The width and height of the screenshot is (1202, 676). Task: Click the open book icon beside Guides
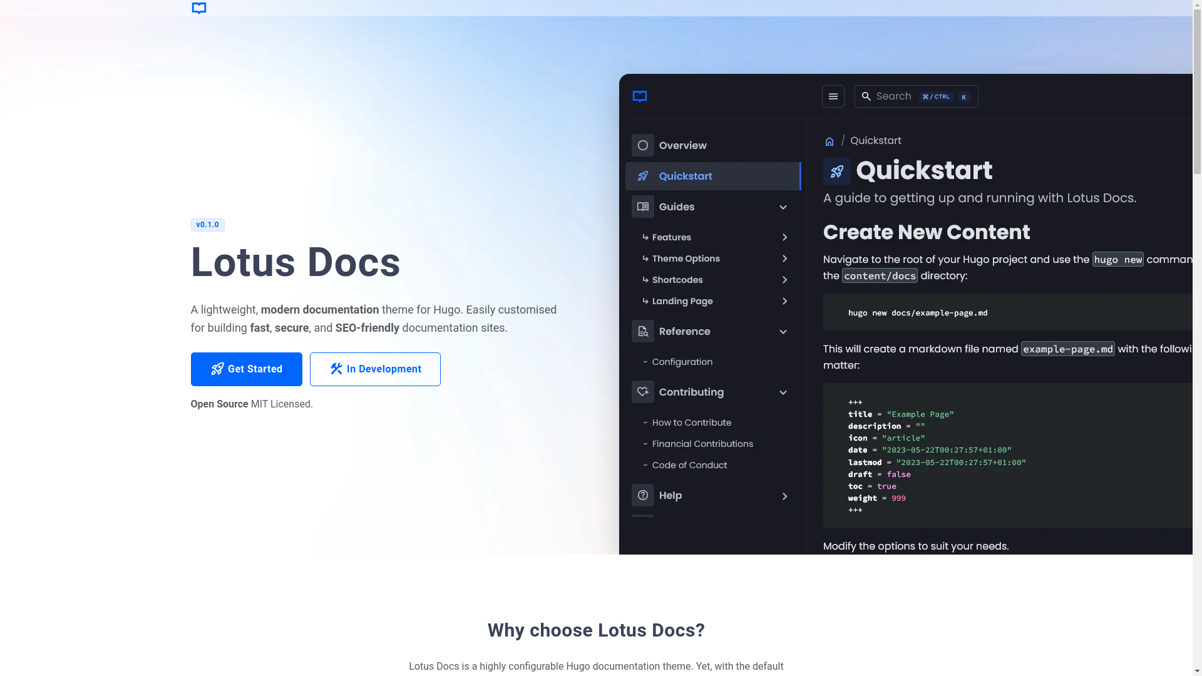pos(643,207)
